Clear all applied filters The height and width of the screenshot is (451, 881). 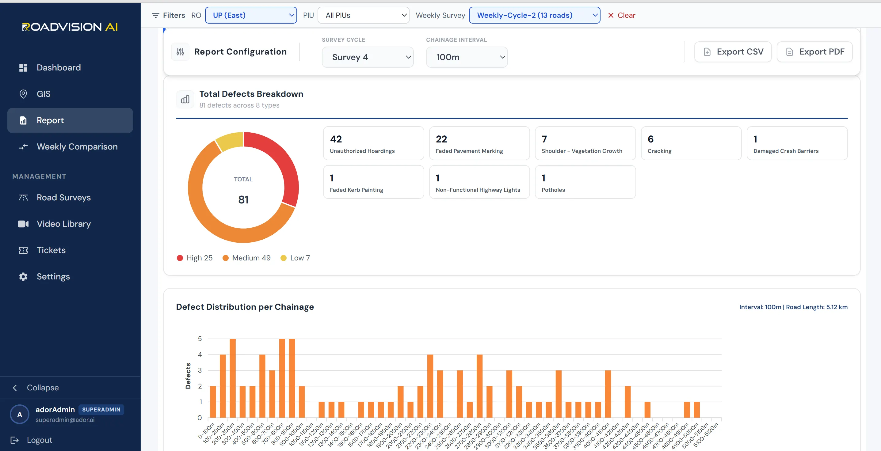pos(621,15)
